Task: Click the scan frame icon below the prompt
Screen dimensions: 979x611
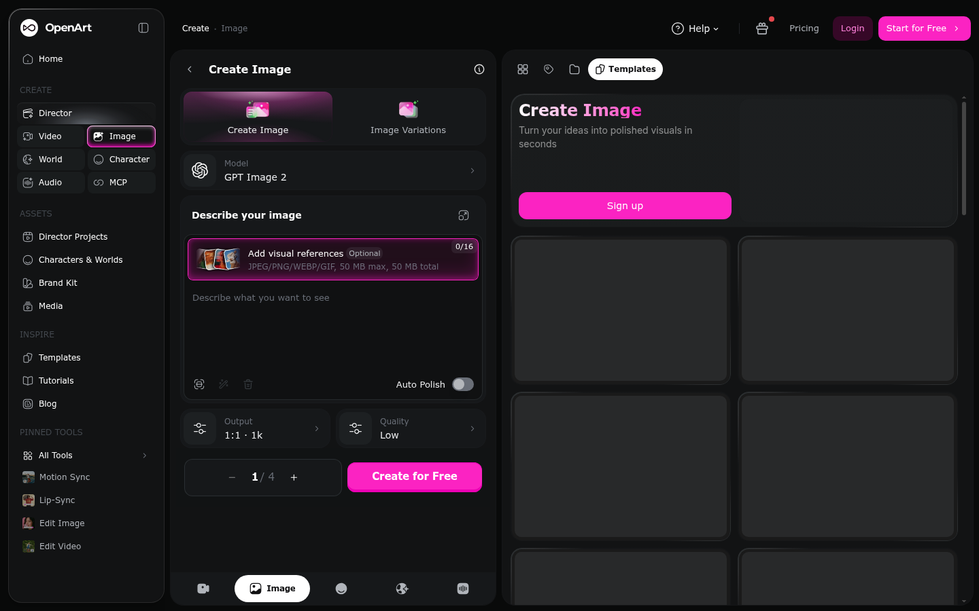Action: pyautogui.click(x=199, y=384)
